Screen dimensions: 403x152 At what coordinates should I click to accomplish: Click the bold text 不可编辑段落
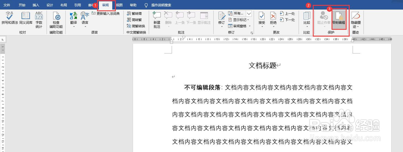point(202,88)
